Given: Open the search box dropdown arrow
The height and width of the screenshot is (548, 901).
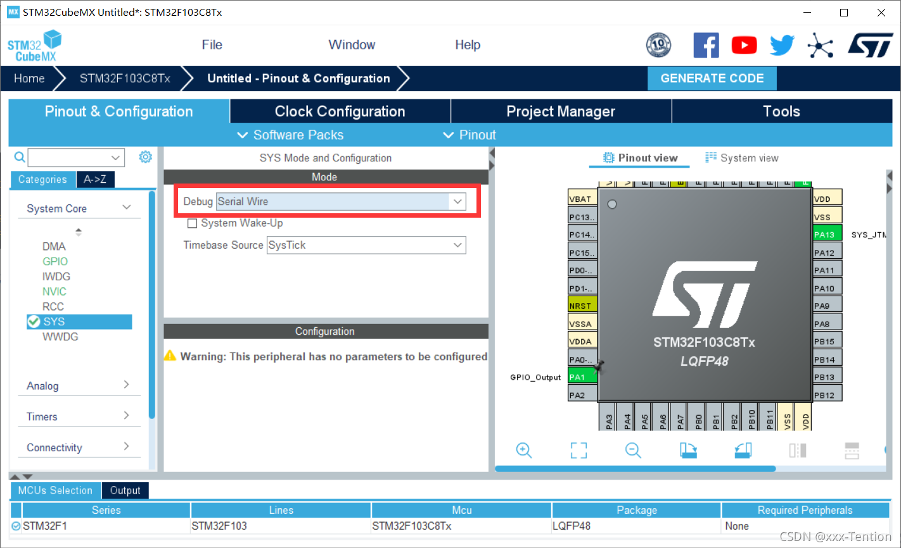Looking at the screenshot, I should (115, 158).
